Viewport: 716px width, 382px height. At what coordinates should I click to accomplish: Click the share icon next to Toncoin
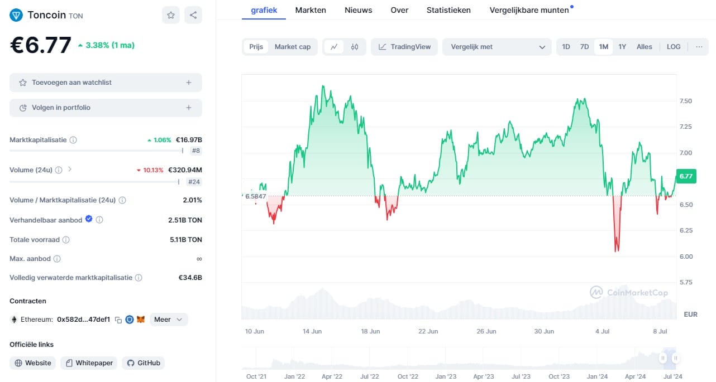pyautogui.click(x=193, y=15)
